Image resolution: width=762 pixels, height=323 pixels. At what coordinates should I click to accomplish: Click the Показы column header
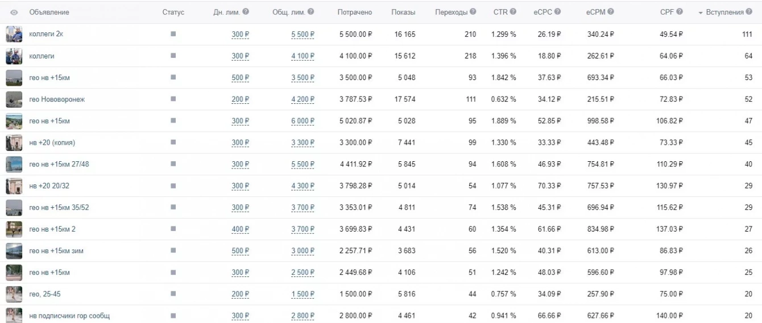[x=403, y=12]
